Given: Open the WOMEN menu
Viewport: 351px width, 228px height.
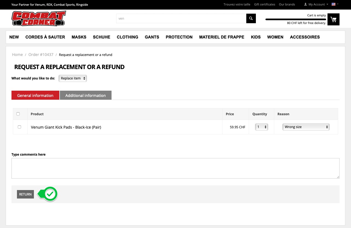Looking at the screenshot, I should [x=275, y=37].
